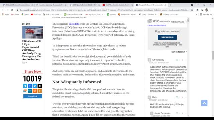Bookmark this page with star icon
The height and width of the screenshot is (120, 214).
[x=192, y=10]
